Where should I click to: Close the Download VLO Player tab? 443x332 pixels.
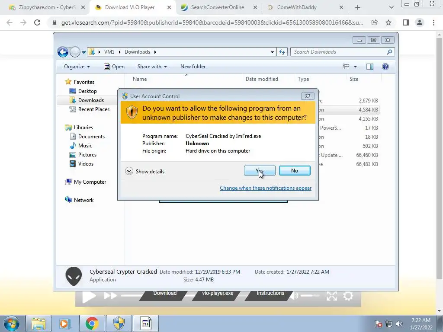(x=169, y=8)
